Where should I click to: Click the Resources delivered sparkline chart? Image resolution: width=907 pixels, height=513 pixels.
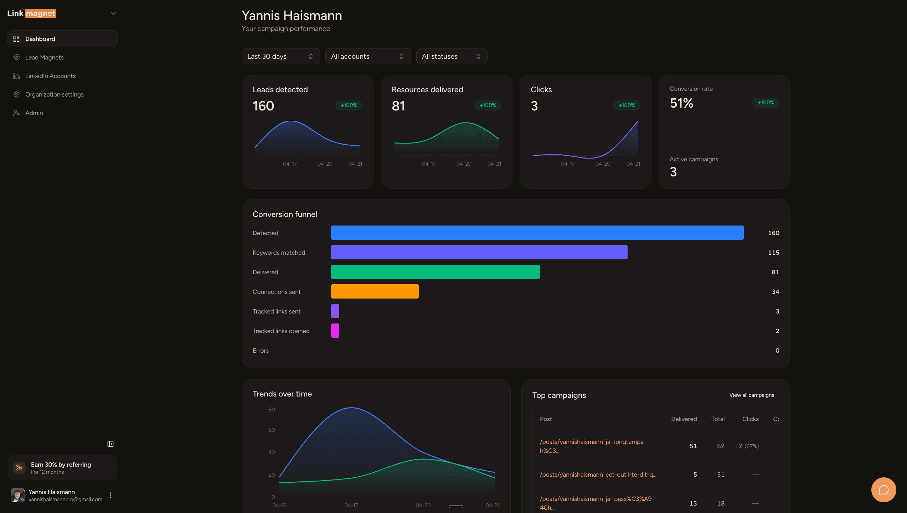click(x=446, y=138)
